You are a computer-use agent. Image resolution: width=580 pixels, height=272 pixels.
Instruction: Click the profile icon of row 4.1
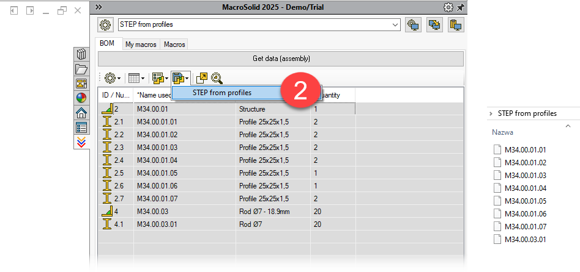107,224
